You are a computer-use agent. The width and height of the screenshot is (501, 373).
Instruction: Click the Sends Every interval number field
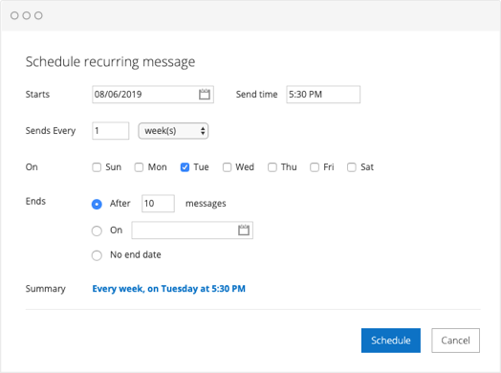(x=111, y=131)
